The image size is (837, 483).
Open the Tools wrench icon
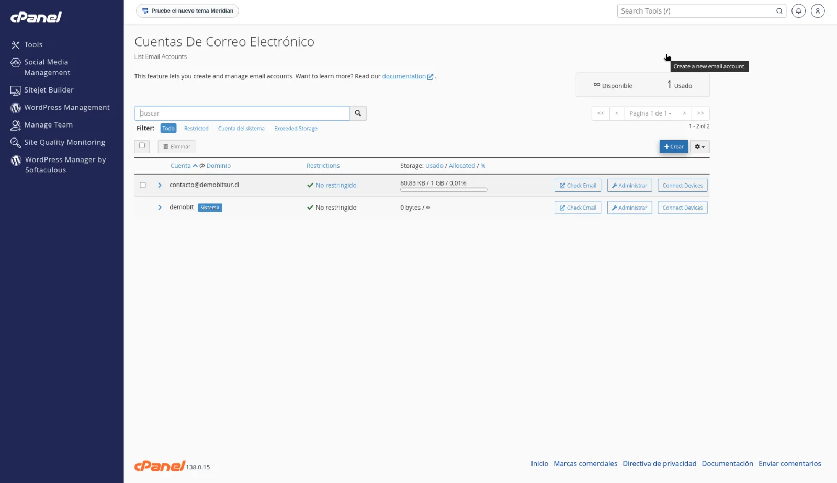16,45
